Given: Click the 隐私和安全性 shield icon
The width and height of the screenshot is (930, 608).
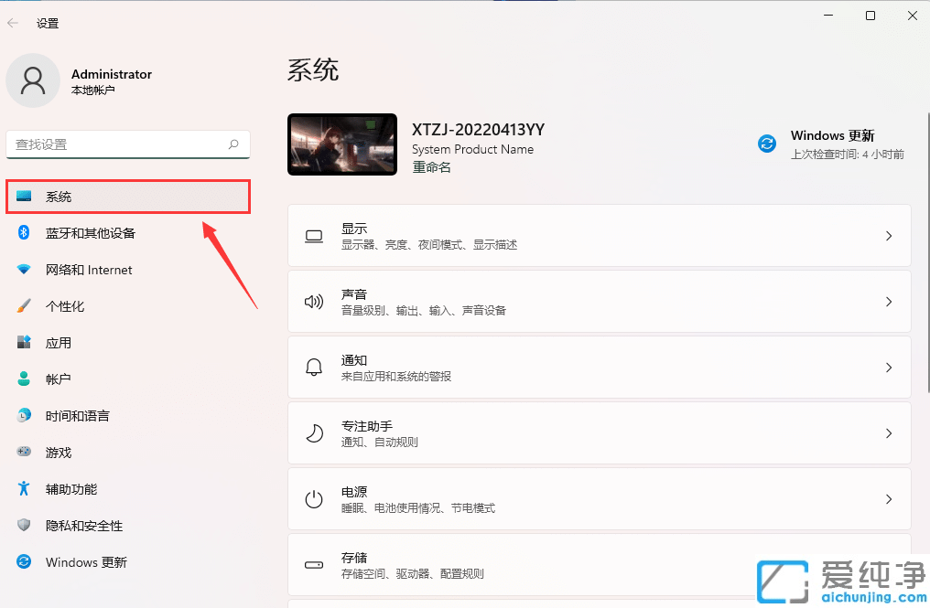Looking at the screenshot, I should pos(24,525).
